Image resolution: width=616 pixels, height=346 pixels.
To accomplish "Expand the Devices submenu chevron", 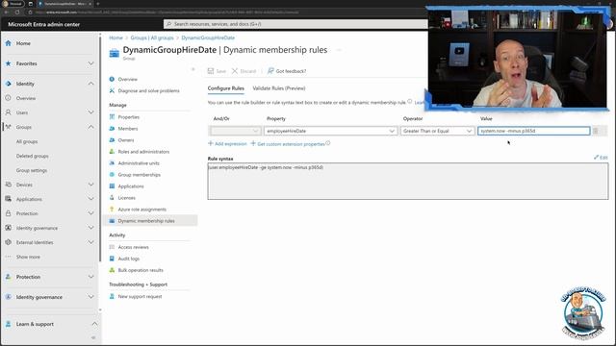I will (90, 185).
